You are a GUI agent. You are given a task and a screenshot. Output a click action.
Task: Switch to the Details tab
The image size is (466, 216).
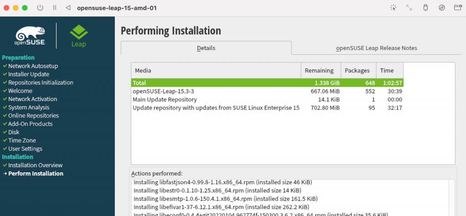point(206,48)
